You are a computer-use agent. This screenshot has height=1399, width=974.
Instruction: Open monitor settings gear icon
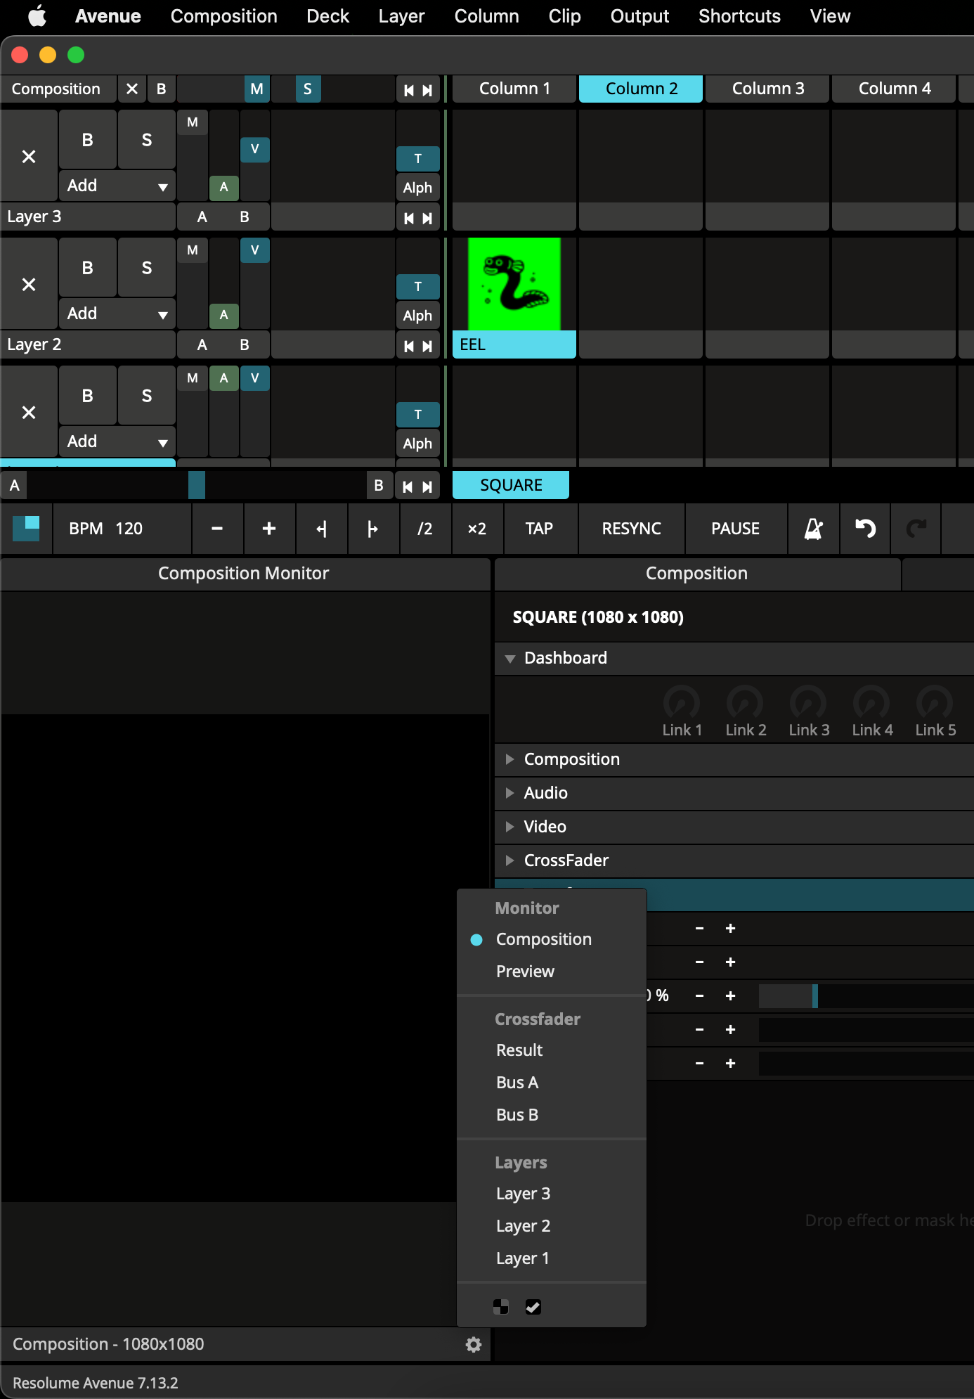(x=474, y=1345)
